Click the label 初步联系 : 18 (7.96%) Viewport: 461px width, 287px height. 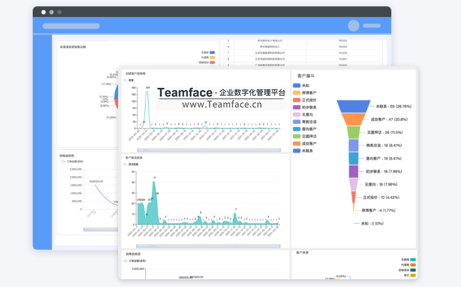pyautogui.click(x=384, y=171)
